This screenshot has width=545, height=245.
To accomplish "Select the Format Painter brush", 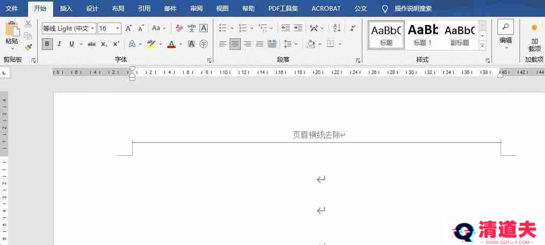I will (x=28, y=47).
